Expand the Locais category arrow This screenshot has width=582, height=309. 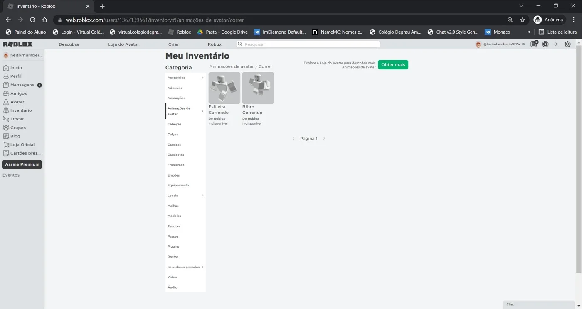pyautogui.click(x=202, y=196)
